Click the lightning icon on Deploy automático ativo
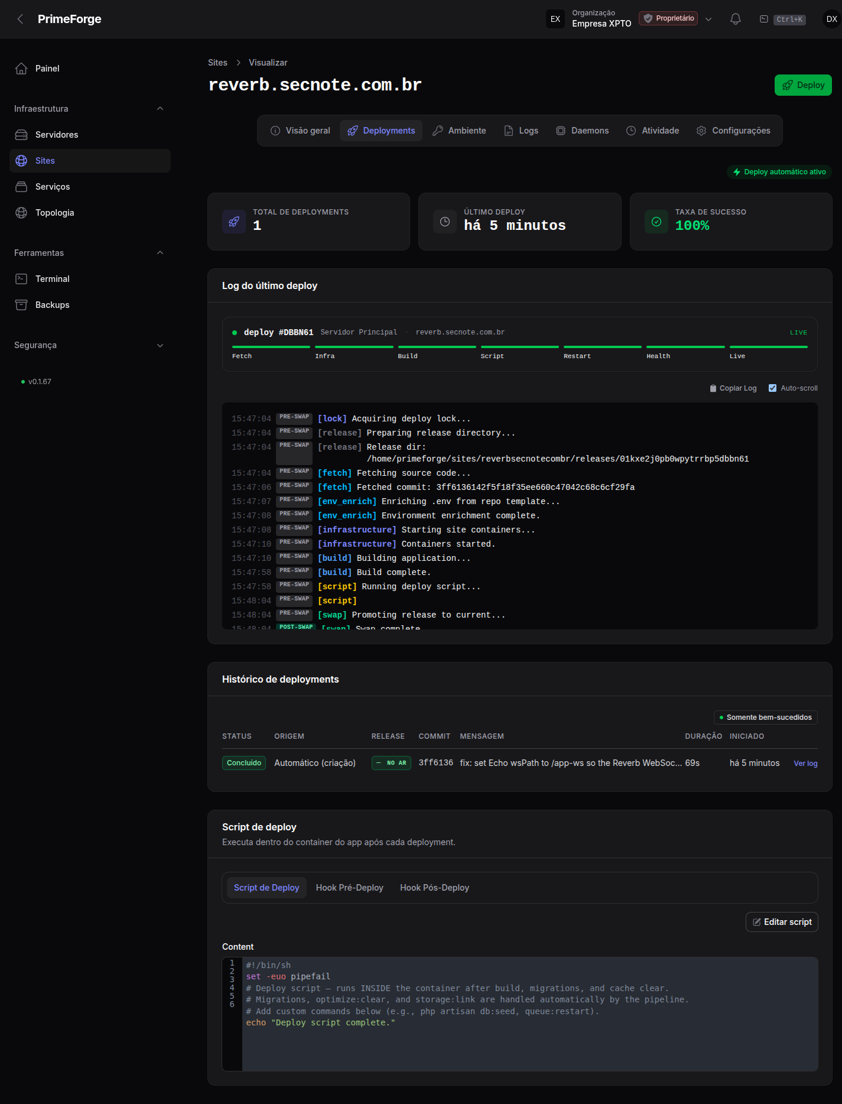Viewport: 842px width, 1104px height. [737, 172]
